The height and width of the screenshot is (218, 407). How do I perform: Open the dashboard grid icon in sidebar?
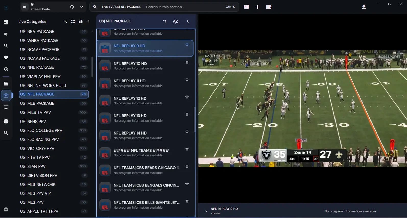tap(6, 22)
